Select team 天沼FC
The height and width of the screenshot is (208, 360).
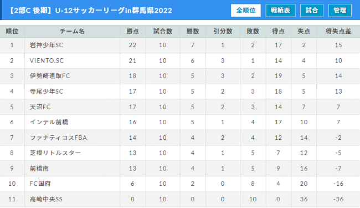pyautogui.click(x=40, y=107)
